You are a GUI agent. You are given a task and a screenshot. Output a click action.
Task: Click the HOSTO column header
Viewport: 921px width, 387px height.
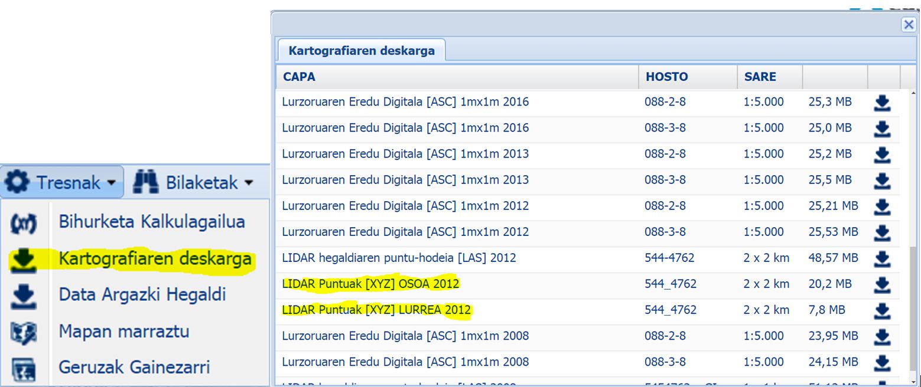[x=666, y=77]
